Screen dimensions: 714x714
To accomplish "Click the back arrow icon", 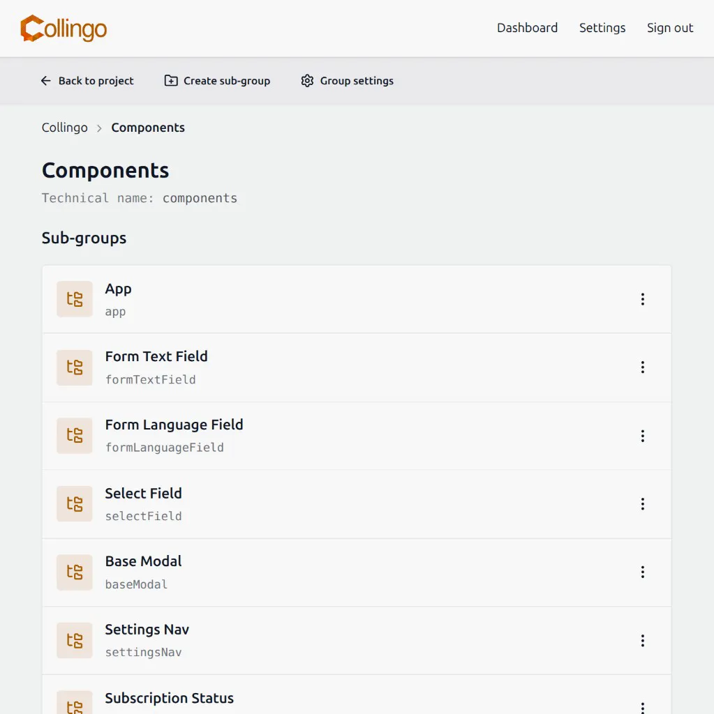I will 46,81.
